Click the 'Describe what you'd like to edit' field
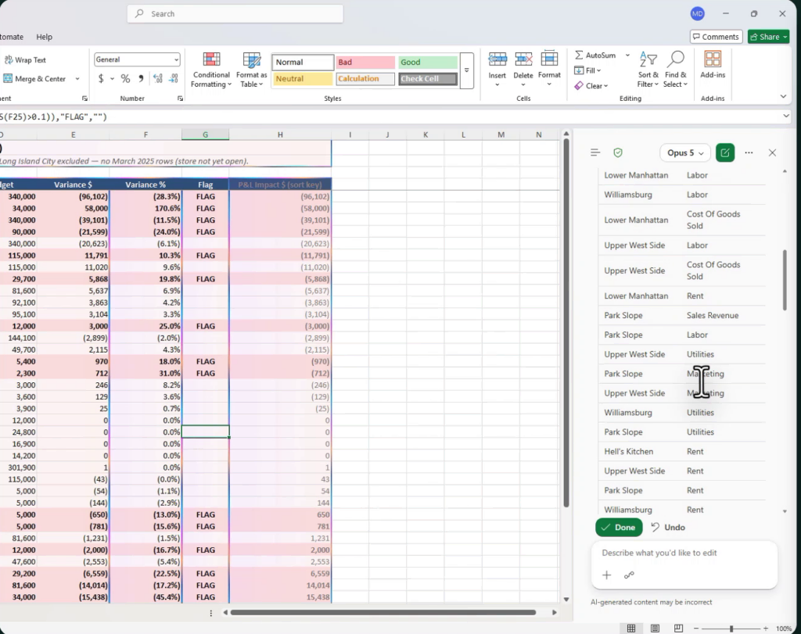Image resolution: width=801 pixels, height=634 pixels. point(684,553)
